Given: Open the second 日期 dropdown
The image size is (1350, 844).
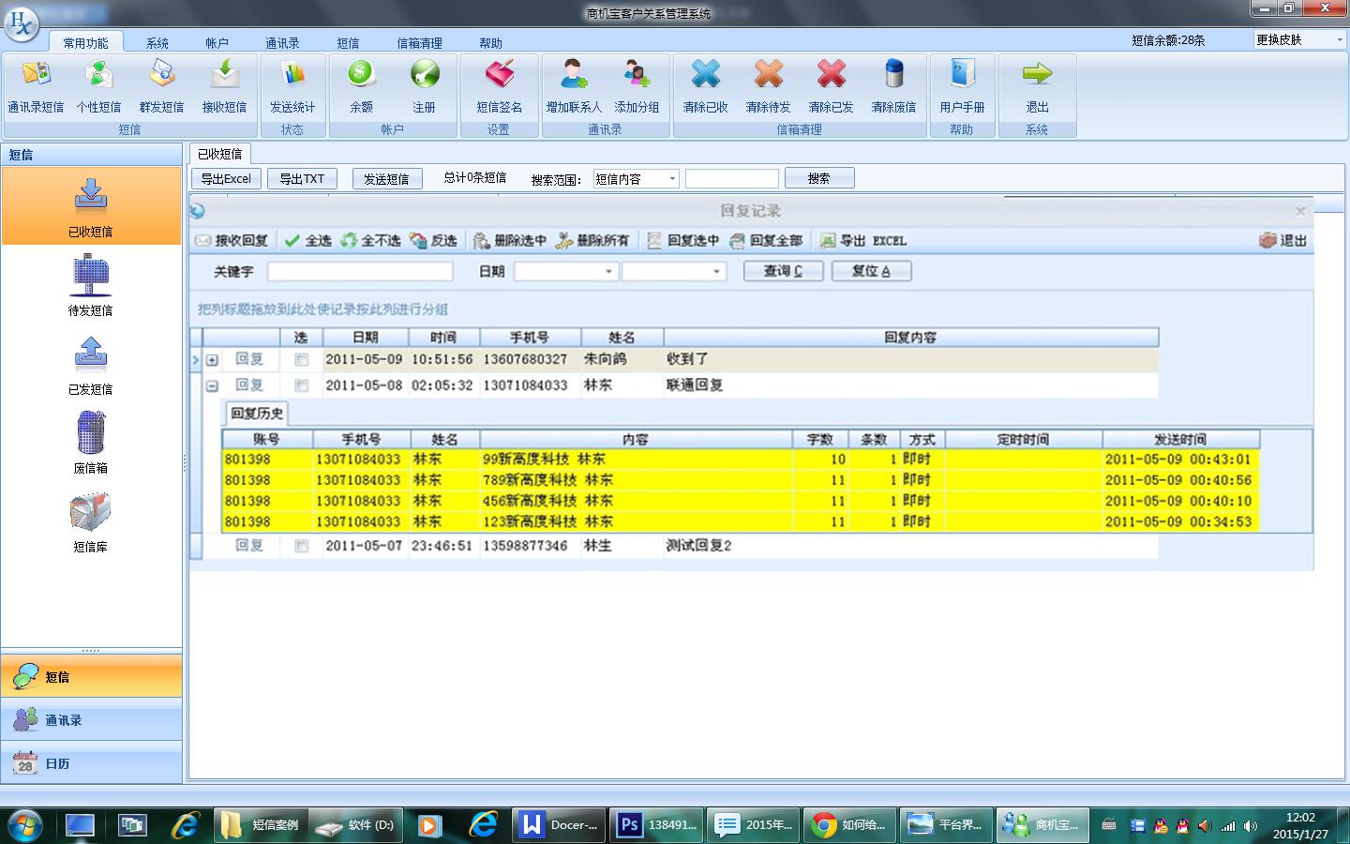Looking at the screenshot, I should 717,272.
